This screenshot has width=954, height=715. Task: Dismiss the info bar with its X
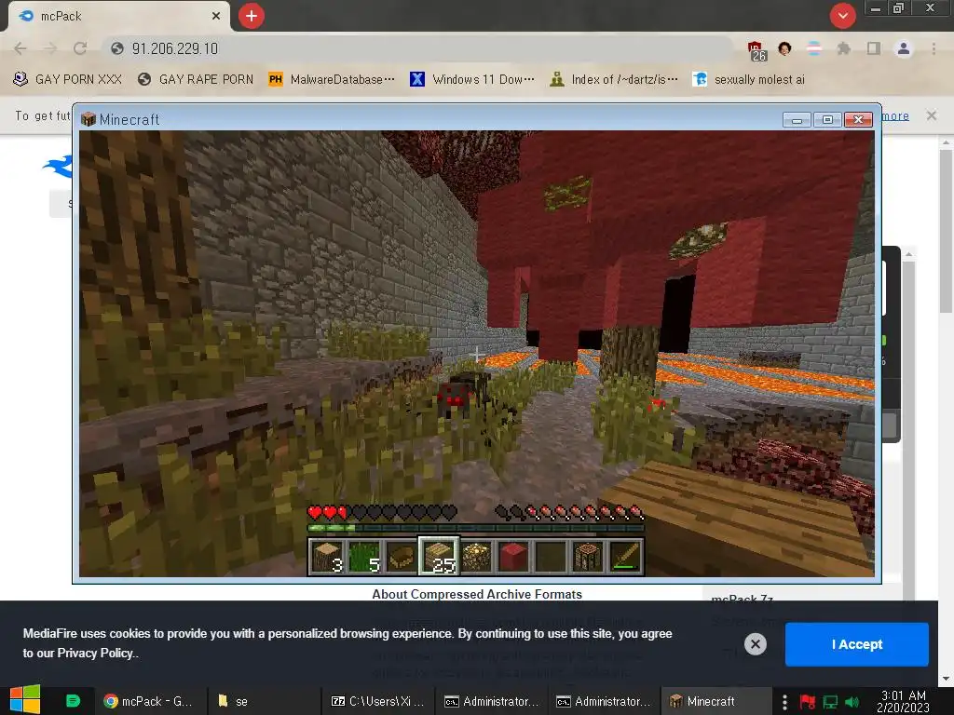[x=932, y=115]
